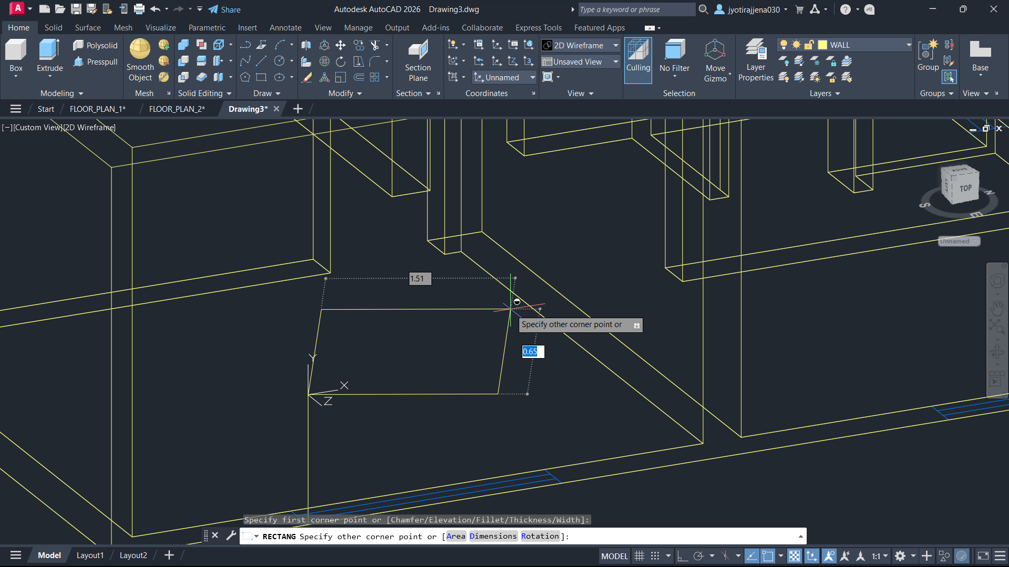Click the keyword search input field

636,9
